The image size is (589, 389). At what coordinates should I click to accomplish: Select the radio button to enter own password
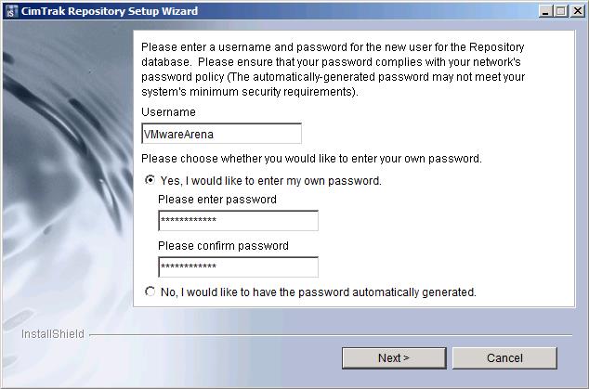point(151,181)
